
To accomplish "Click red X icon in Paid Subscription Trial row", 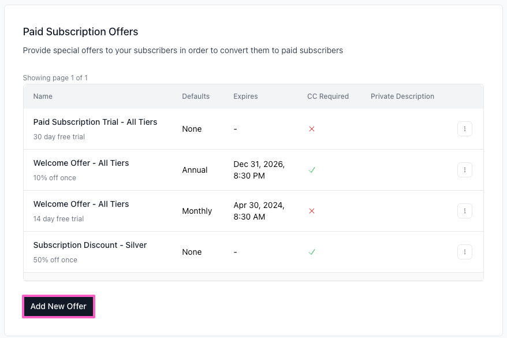I will click(x=312, y=129).
